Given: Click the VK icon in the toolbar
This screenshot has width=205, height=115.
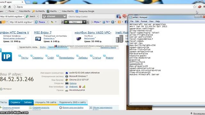Looking at the screenshot, I should 113,22.
